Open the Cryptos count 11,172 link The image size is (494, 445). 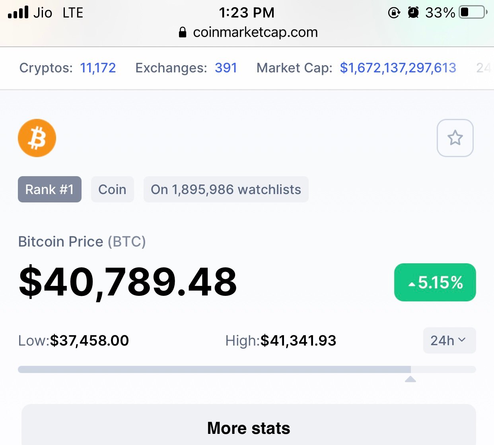(98, 68)
